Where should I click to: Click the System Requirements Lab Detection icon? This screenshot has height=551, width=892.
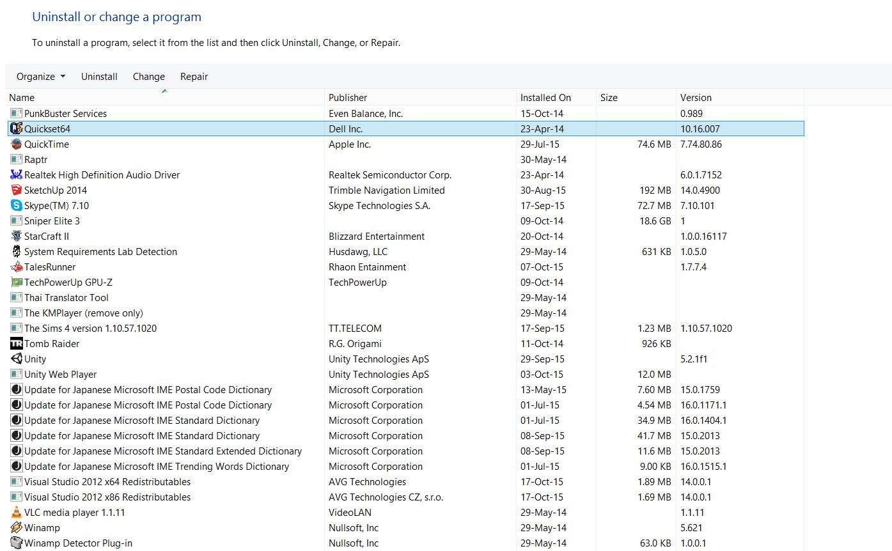pyautogui.click(x=17, y=251)
